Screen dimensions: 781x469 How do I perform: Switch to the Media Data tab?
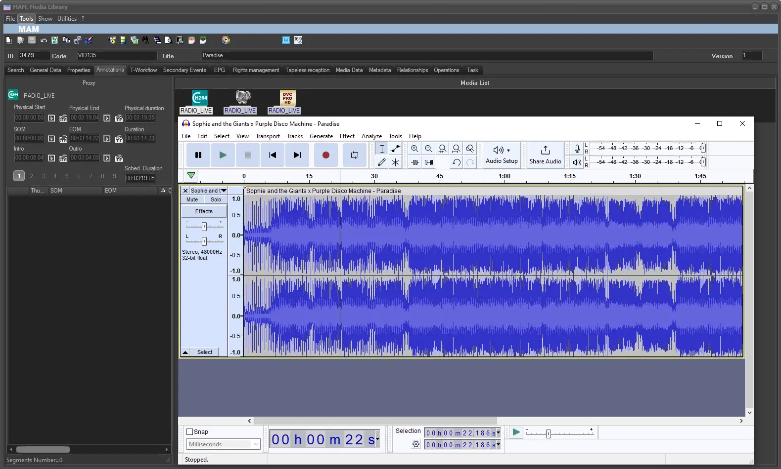pos(349,70)
